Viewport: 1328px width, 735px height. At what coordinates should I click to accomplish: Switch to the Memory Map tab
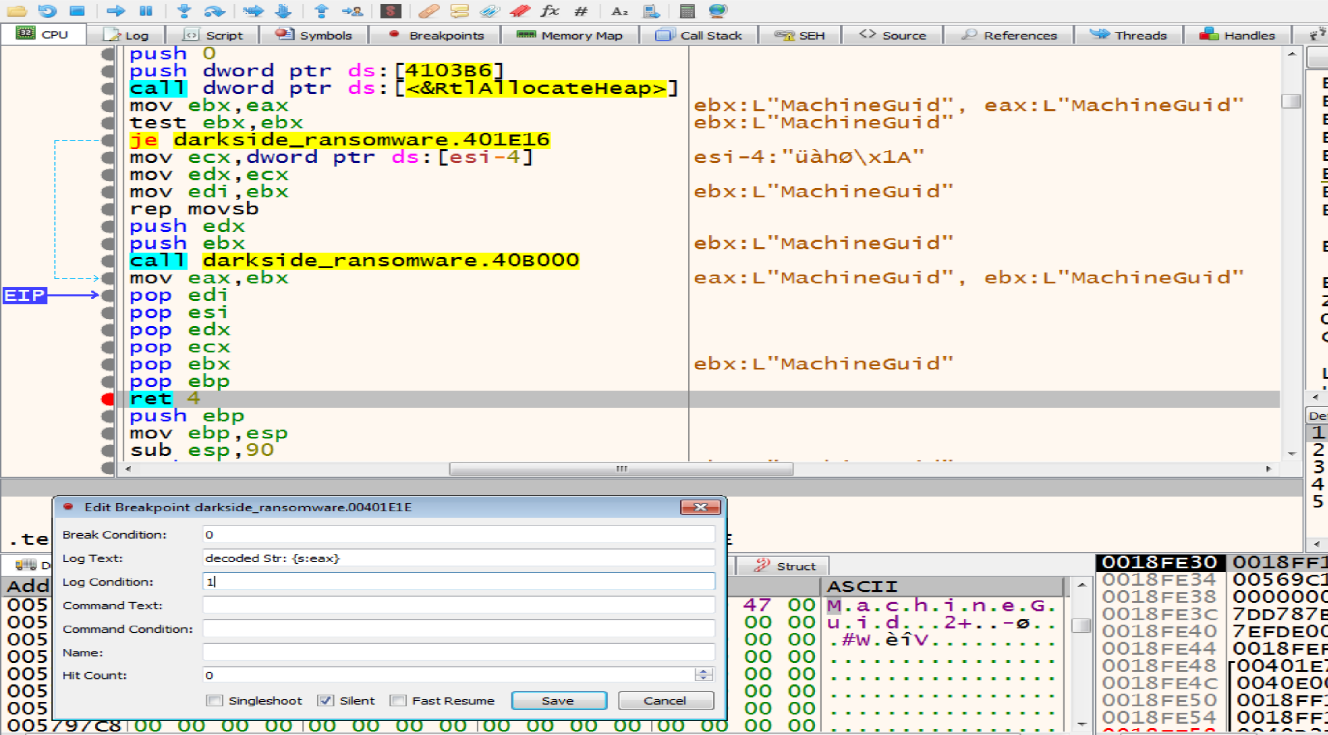point(571,35)
